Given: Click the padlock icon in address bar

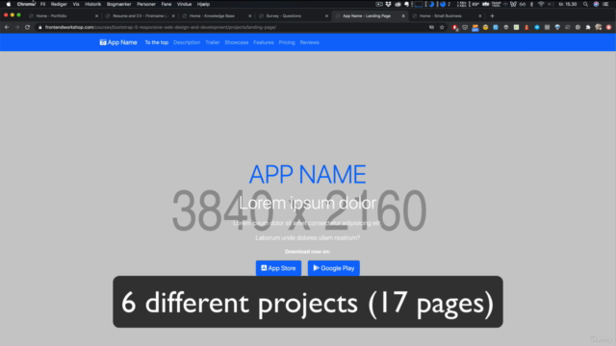Looking at the screenshot, I should pos(39,27).
